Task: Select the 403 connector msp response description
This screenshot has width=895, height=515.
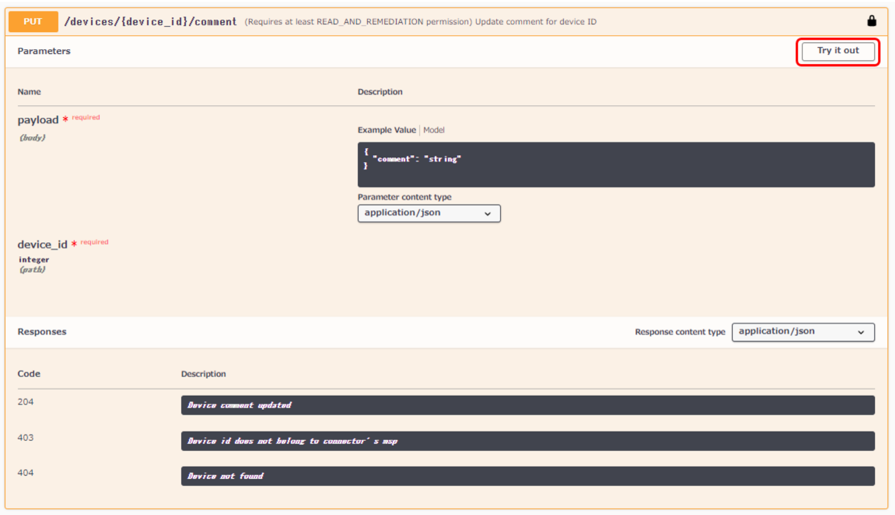Action: click(292, 441)
